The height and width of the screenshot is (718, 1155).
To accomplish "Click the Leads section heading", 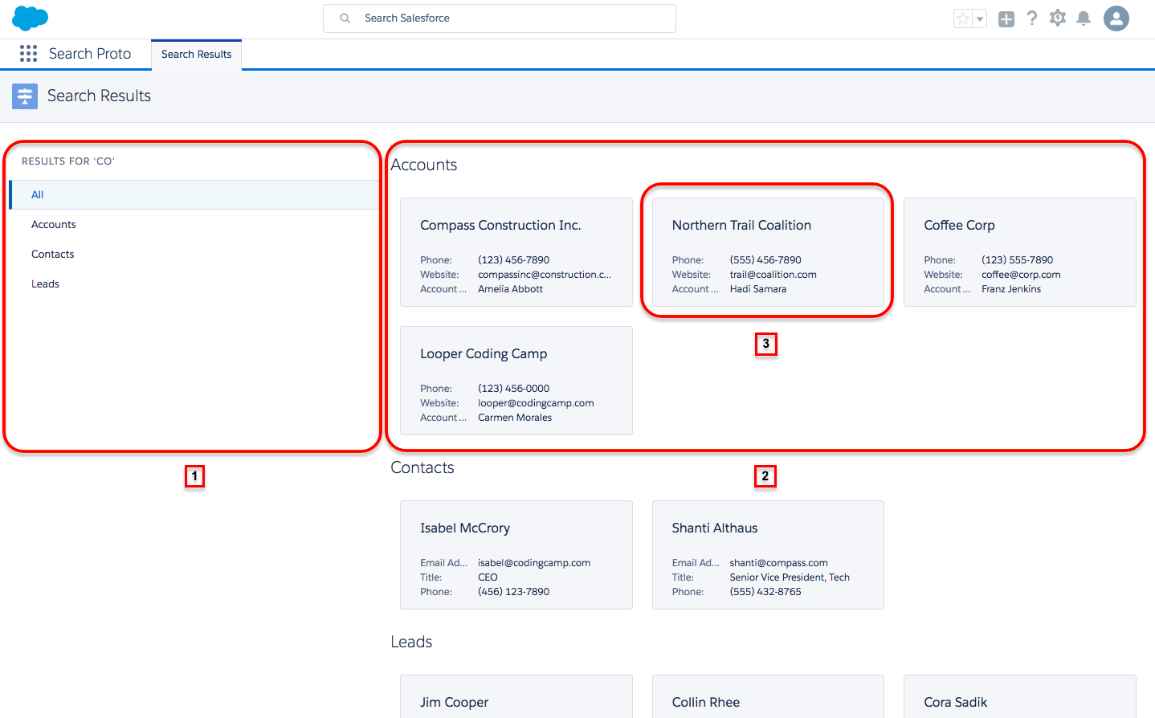I will 411,643.
